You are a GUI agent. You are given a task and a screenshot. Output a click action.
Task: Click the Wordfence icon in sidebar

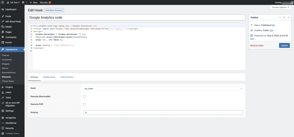click(3, 123)
